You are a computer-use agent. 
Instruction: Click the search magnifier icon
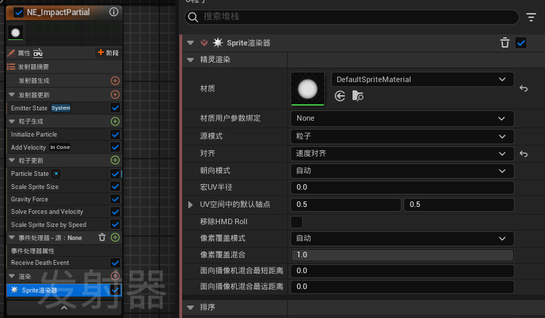(193, 17)
